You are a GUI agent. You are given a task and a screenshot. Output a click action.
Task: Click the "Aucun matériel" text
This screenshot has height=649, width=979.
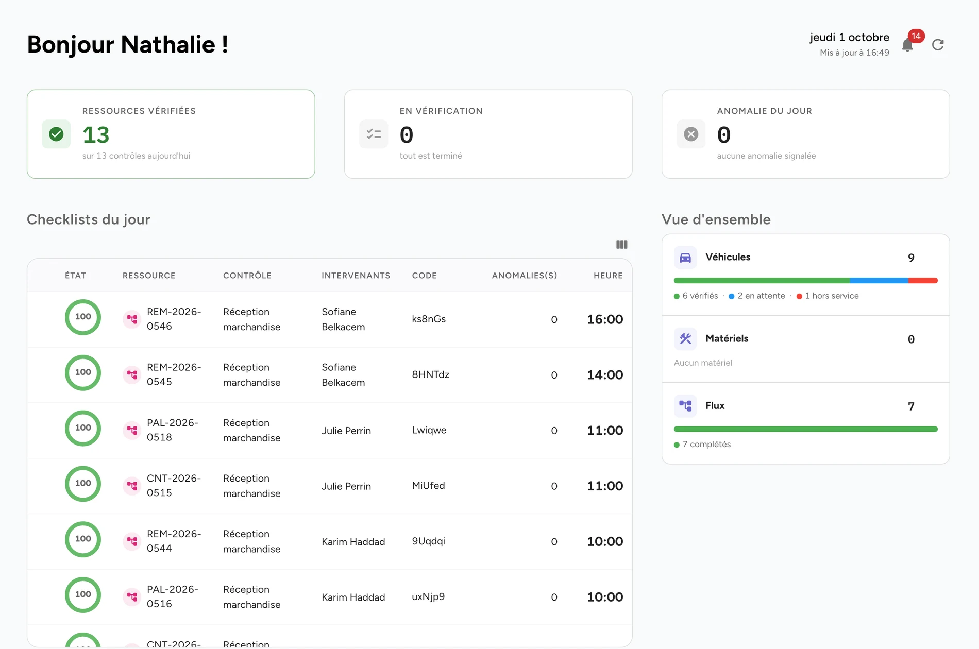703,363
